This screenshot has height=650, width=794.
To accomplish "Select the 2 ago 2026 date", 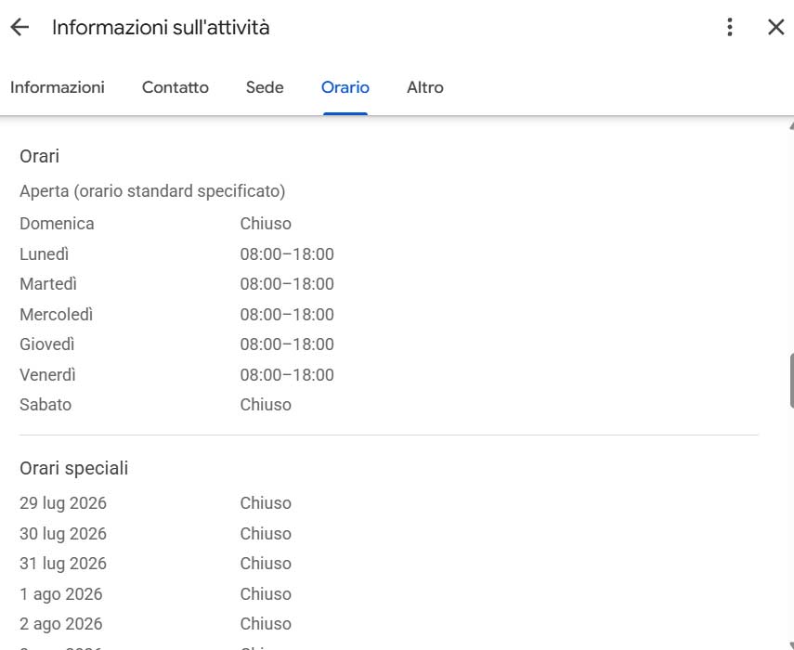I will (x=60, y=624).
